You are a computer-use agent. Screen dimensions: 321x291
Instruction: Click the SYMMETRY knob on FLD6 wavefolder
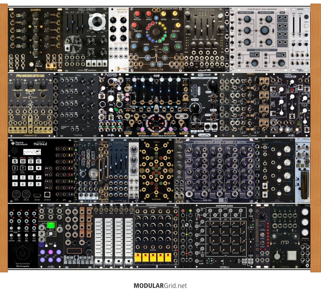[134, 170]
